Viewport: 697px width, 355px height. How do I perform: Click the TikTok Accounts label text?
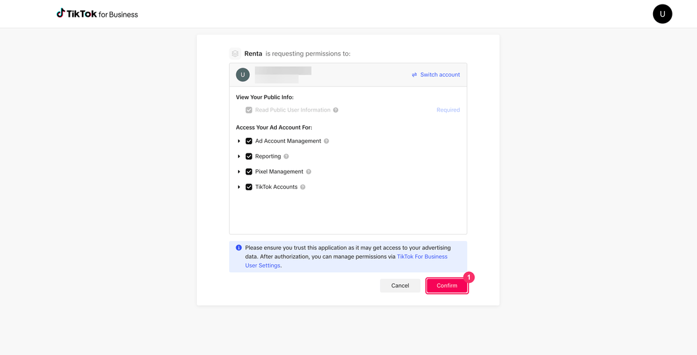tap(276, 187)
